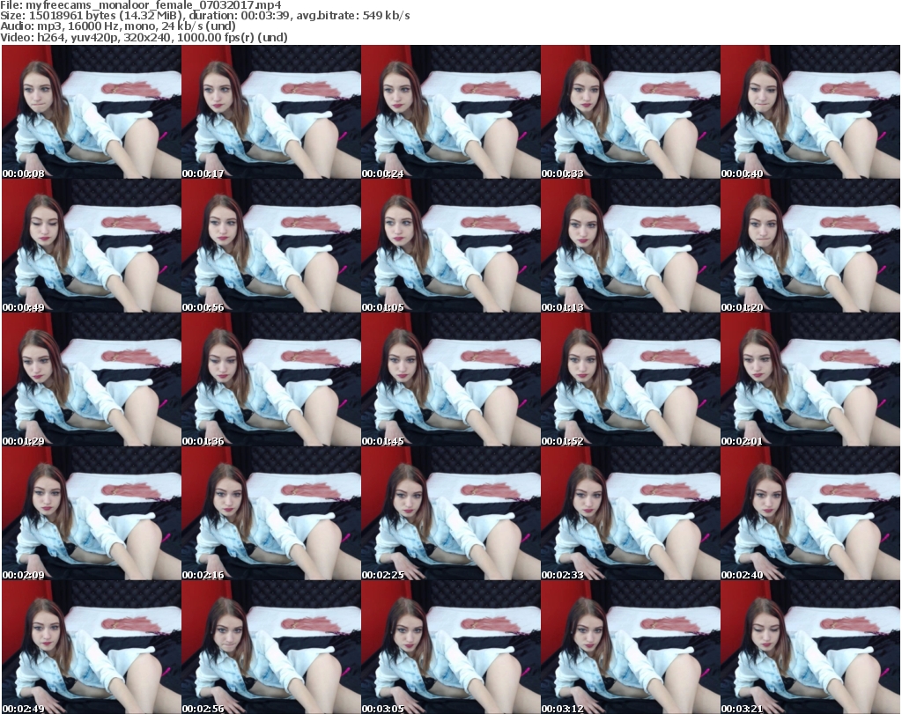Click the 'Size: 15018961 bytes' info line
Image resolution: width=902 pixels, height=714 pixels.
(204, 16)
